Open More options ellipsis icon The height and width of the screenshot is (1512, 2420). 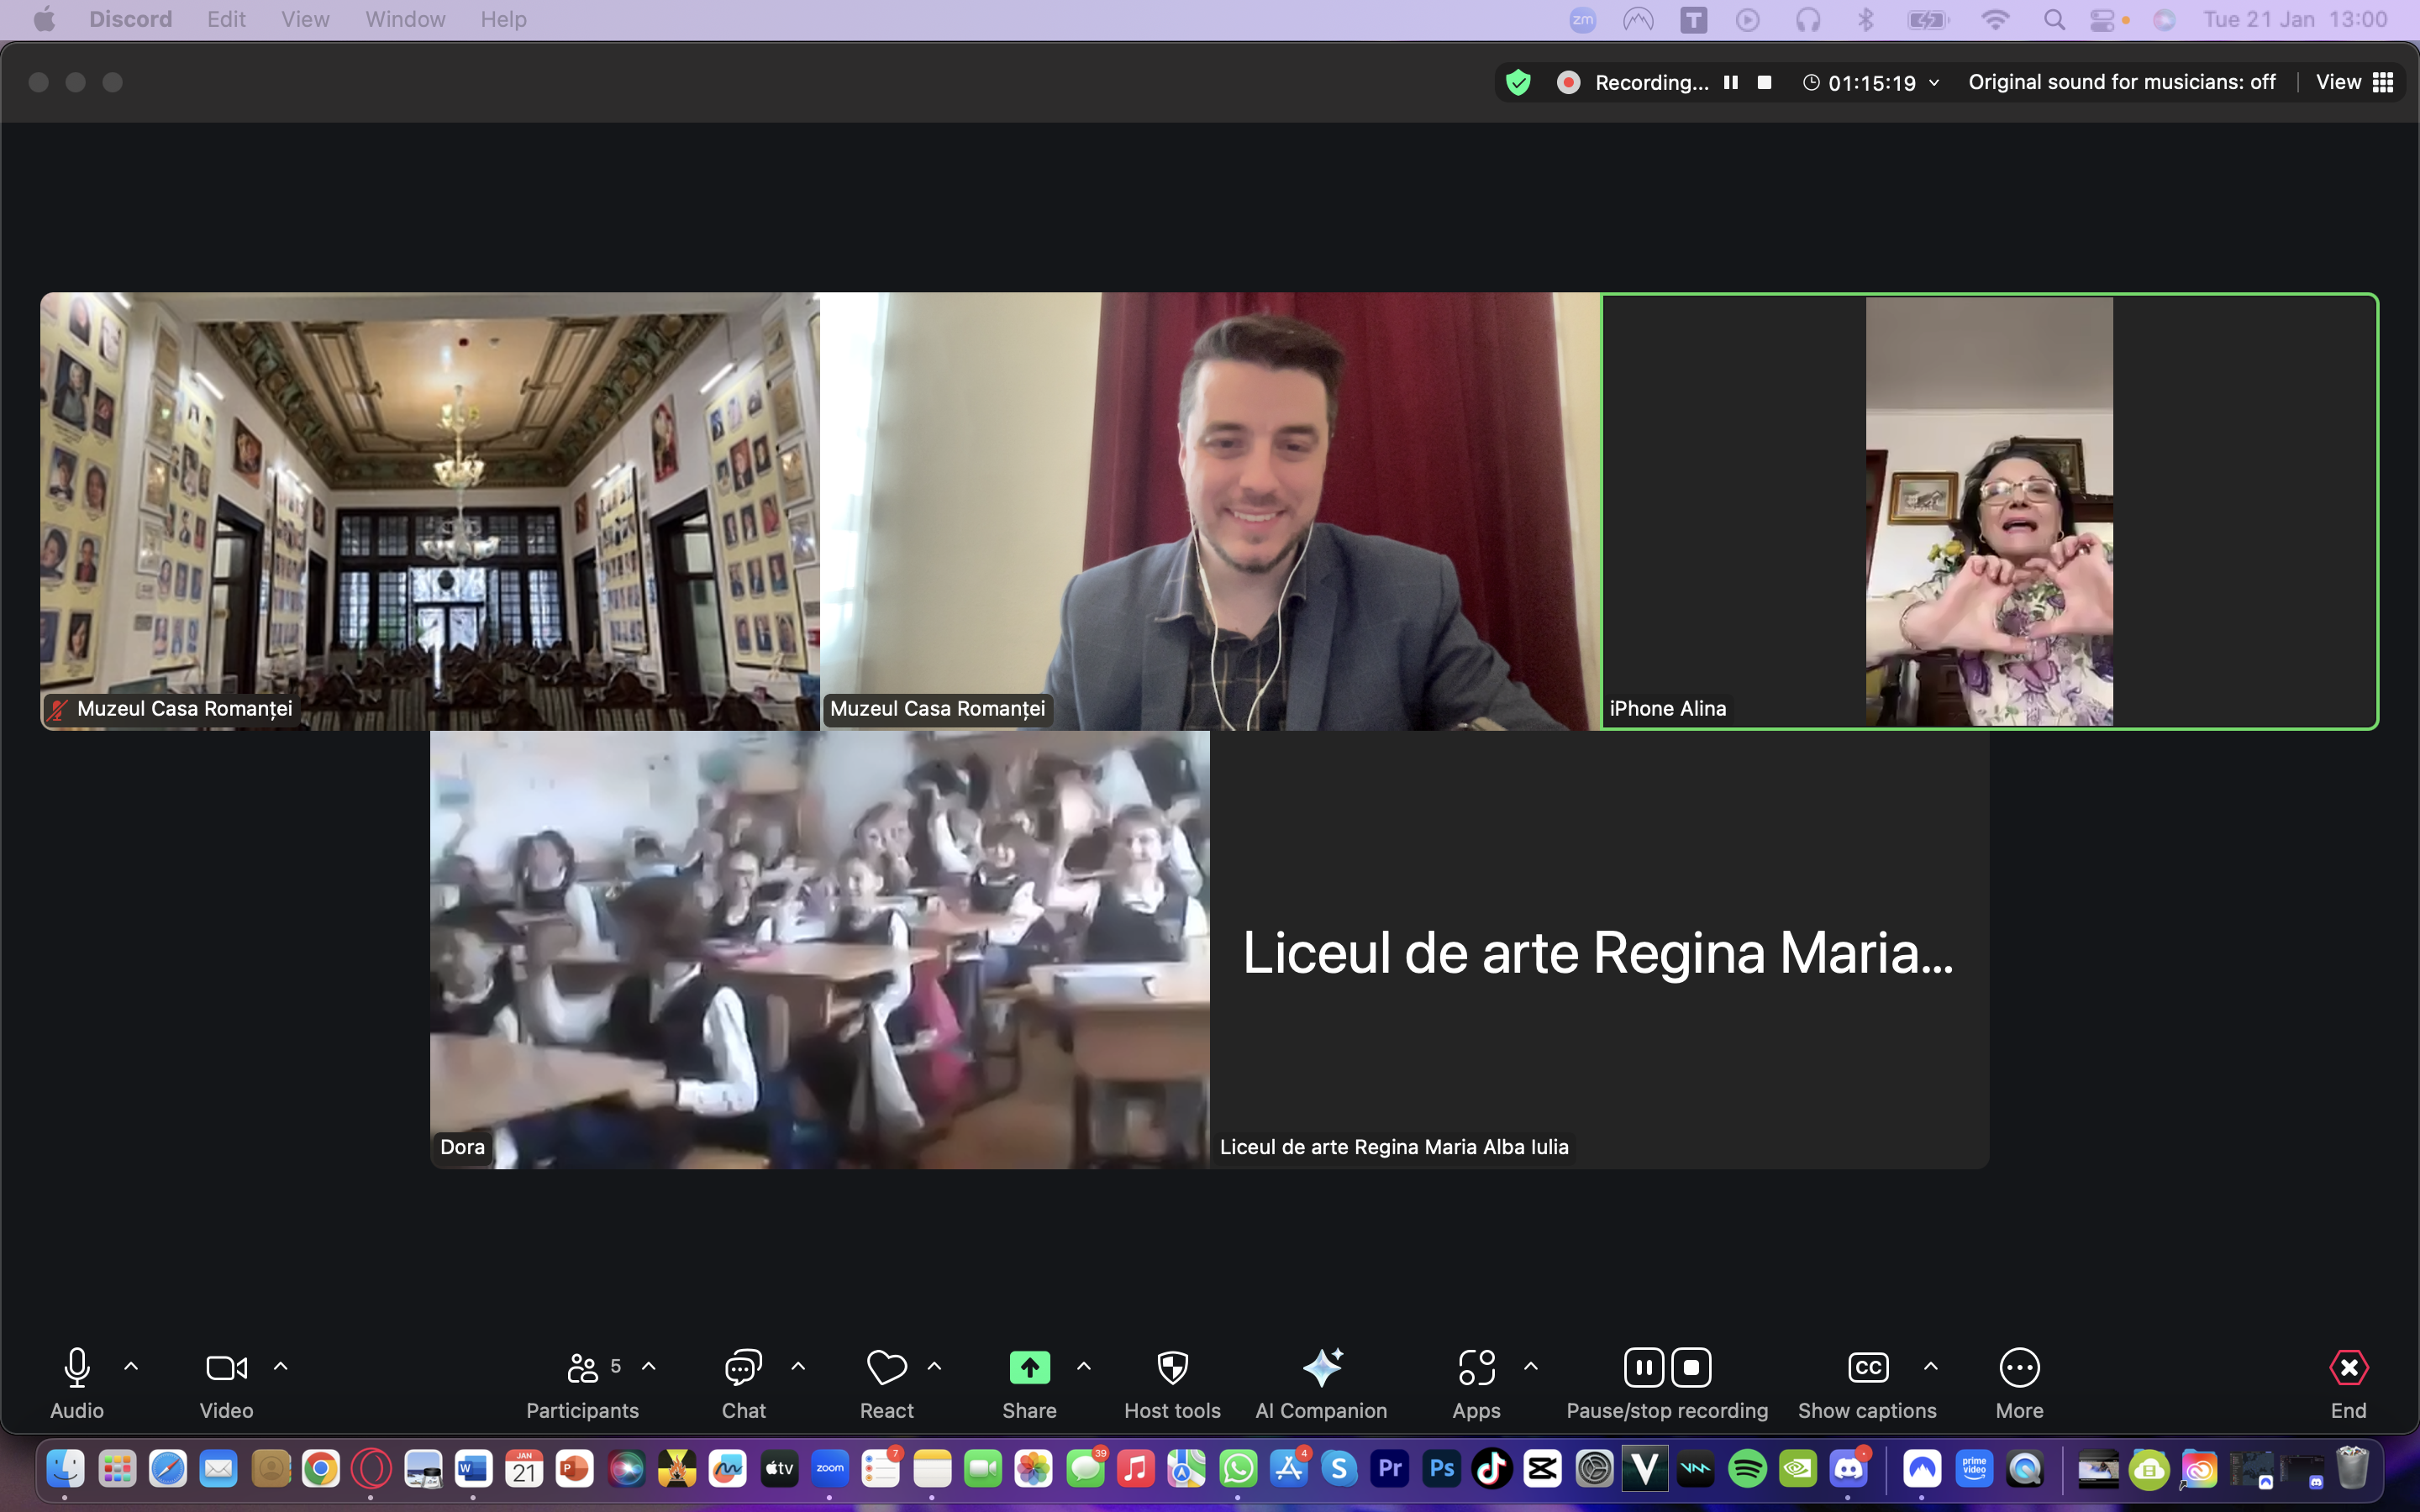pyautogui.click(x=2019, y=1368)
